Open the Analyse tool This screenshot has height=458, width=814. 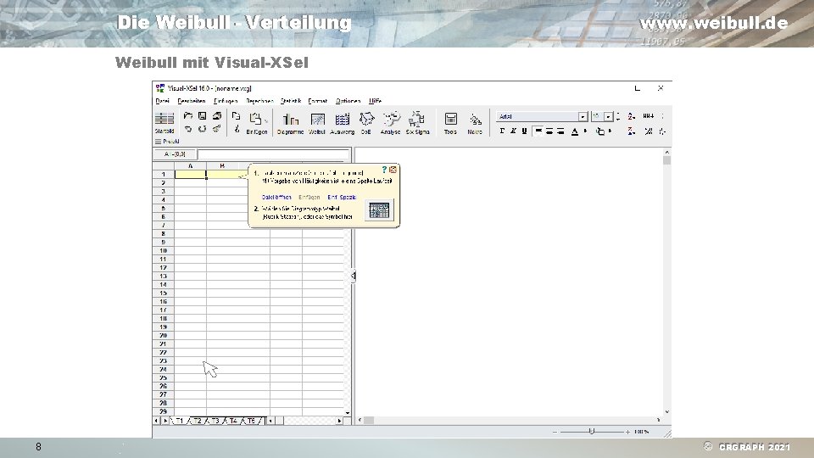click(390, 123)
